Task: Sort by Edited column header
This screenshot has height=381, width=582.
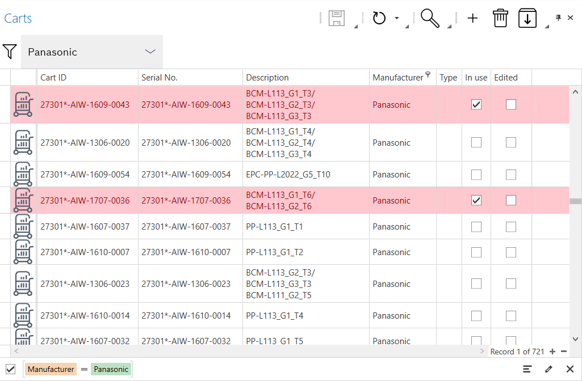Action: [x=511, y=78]
